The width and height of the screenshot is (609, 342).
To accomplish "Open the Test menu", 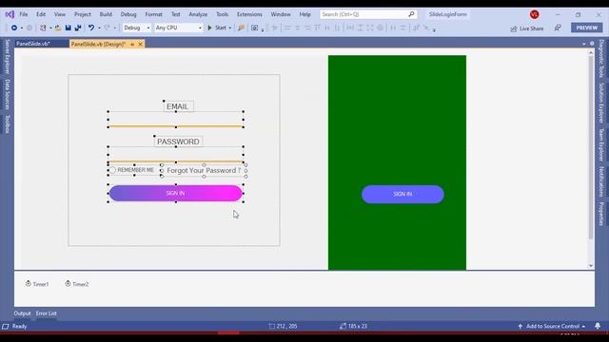I will click(175, 14).
